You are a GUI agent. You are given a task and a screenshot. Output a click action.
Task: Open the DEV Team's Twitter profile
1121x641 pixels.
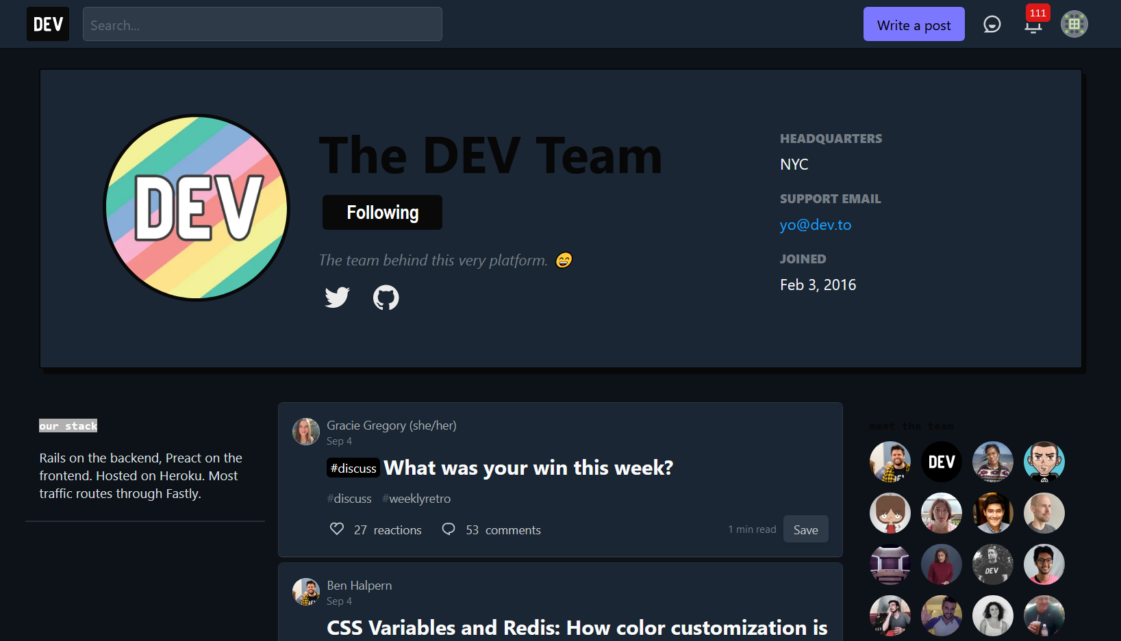(x=337, y=298)
